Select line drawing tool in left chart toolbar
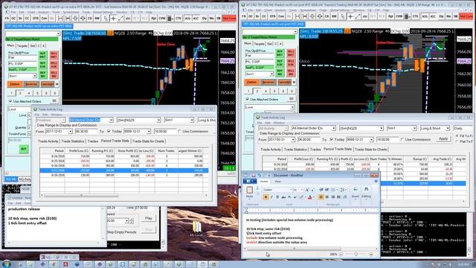The width and height of the screenshot is (476, 268). [120, 19]
